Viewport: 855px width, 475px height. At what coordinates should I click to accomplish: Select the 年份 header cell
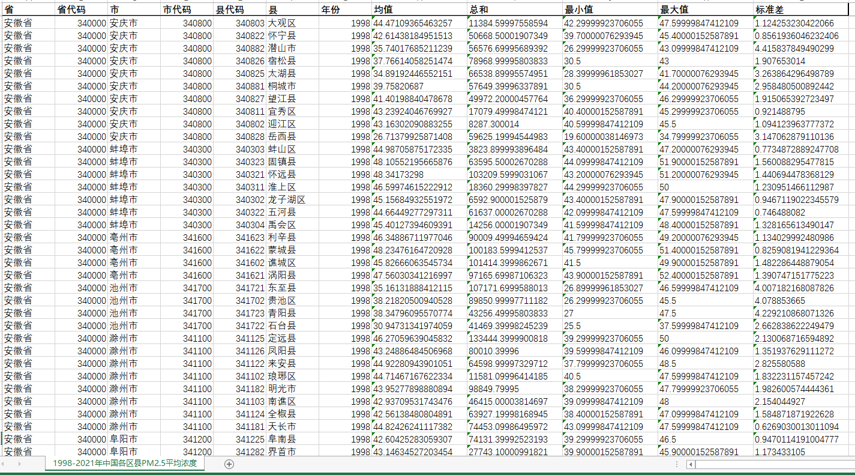click(x=345, y=10)
